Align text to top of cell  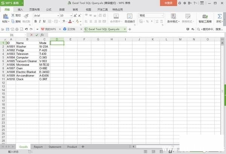[86, 15]
